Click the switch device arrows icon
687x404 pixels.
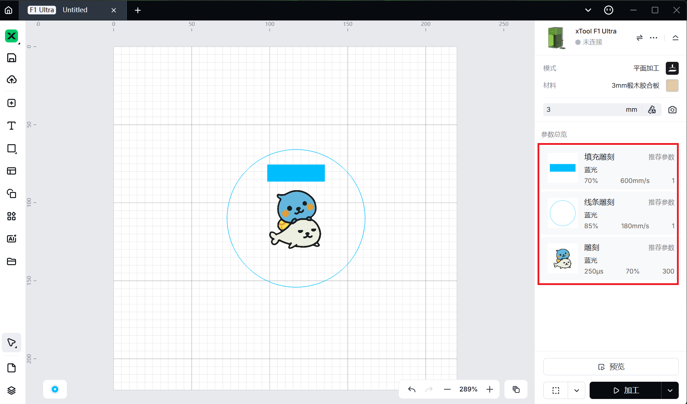pos(639,38)
